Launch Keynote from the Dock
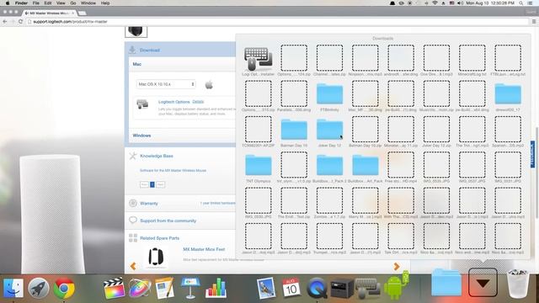 point(190,288)
